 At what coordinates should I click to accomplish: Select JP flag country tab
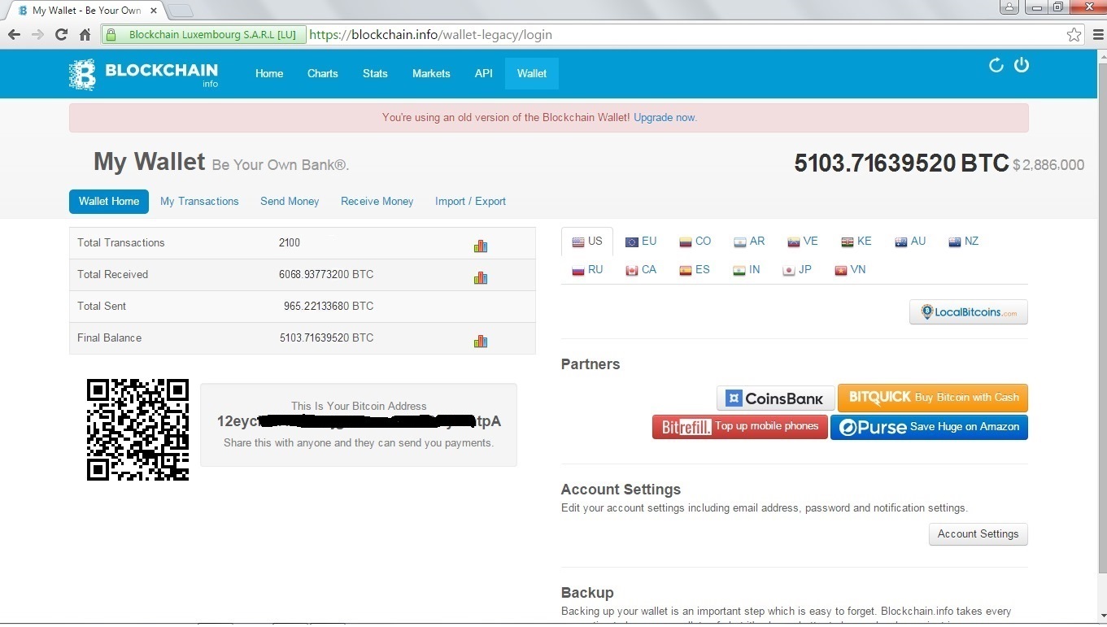coord(797,270)
